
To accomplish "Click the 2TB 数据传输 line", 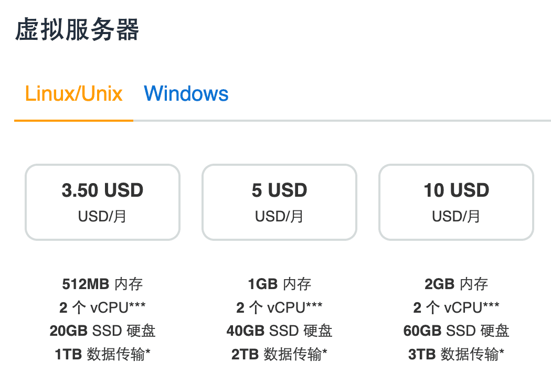I will pyautogui.click(x=279, y=354).
